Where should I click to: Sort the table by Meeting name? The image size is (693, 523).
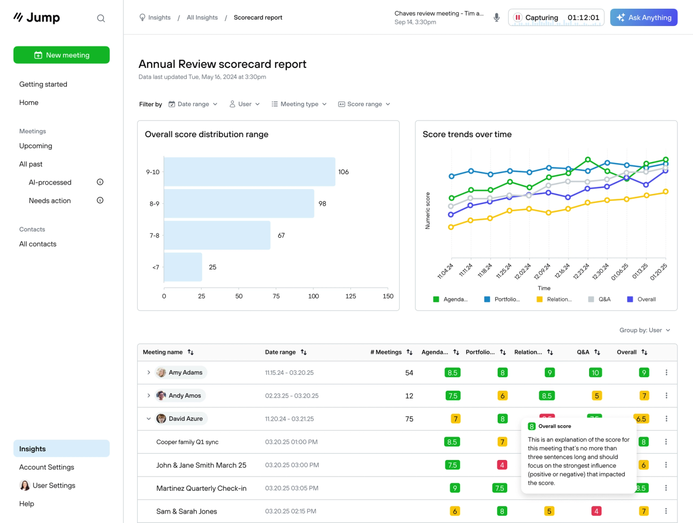point(191,352)
